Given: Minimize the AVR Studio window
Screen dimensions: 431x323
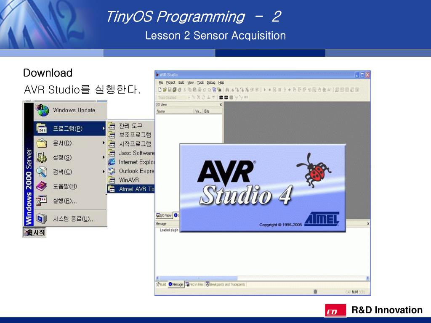Looking at the screenshot, I should 357,75.
